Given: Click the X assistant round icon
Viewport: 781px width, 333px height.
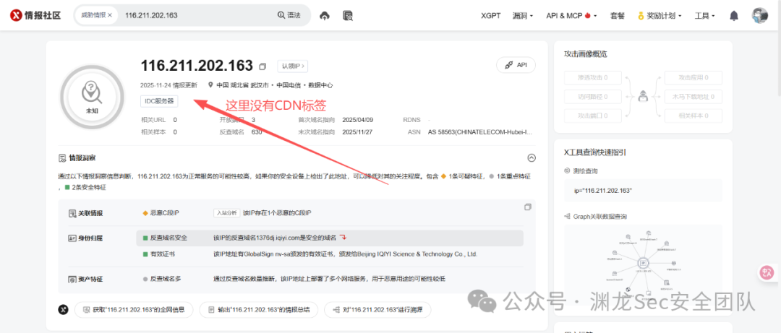Looking at the screenshot, I should (63, 309).
